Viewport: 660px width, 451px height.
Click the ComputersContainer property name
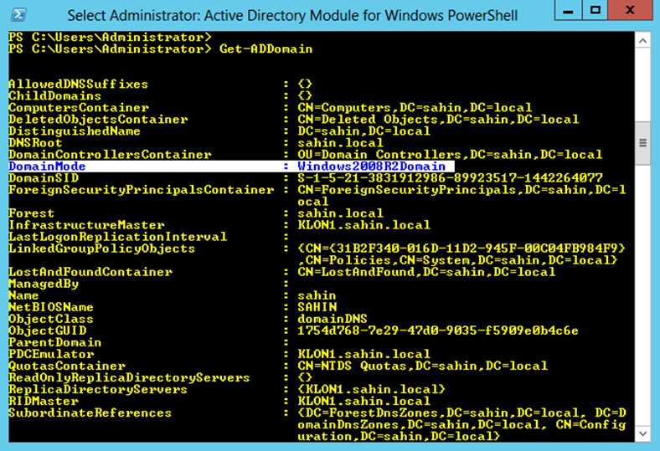click(x=78, y=108)
